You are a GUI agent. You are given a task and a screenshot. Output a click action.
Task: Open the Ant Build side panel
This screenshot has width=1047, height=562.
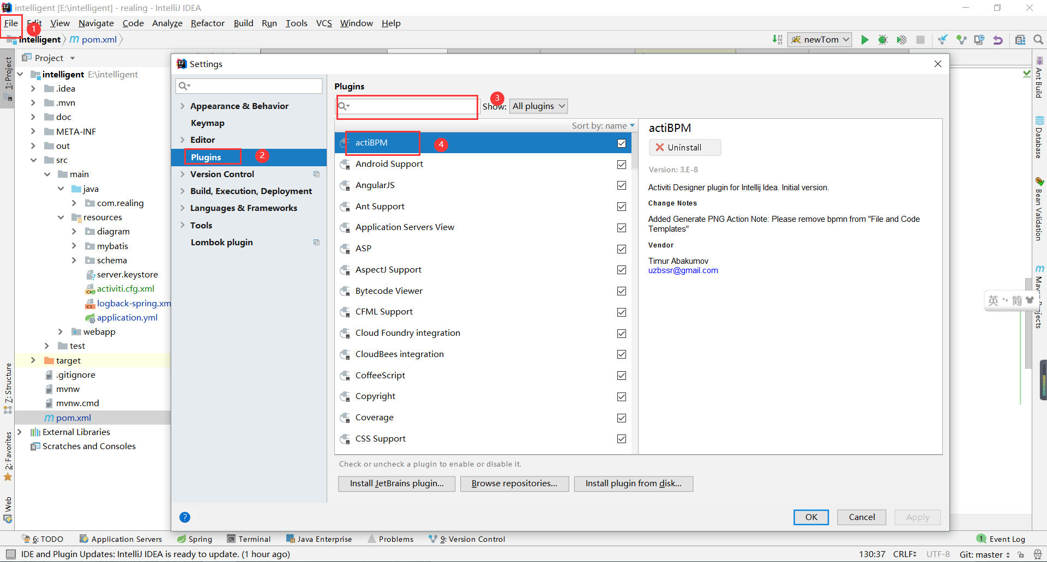pos(1039,77)
